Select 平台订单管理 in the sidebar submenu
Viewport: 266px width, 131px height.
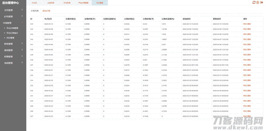coord(12,28)
